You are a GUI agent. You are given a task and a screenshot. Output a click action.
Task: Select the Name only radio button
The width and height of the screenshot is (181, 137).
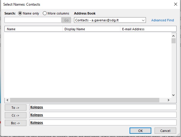(20, 13)
